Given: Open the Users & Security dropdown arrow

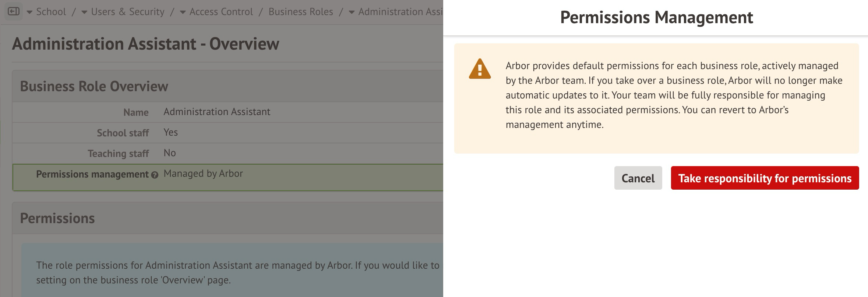Looking at the screenshot, I should tap(84, 12).
